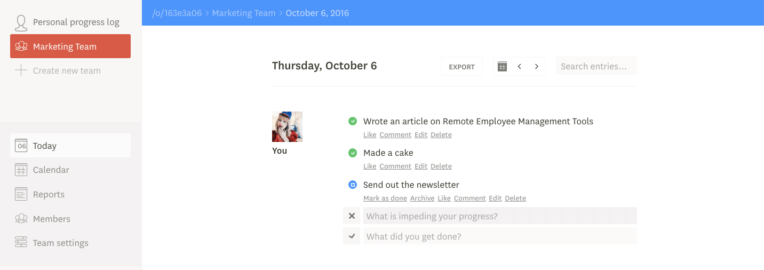Open the Today view in sidebar
The width and height of the screenshot is (764, 270).
[70, 146]
